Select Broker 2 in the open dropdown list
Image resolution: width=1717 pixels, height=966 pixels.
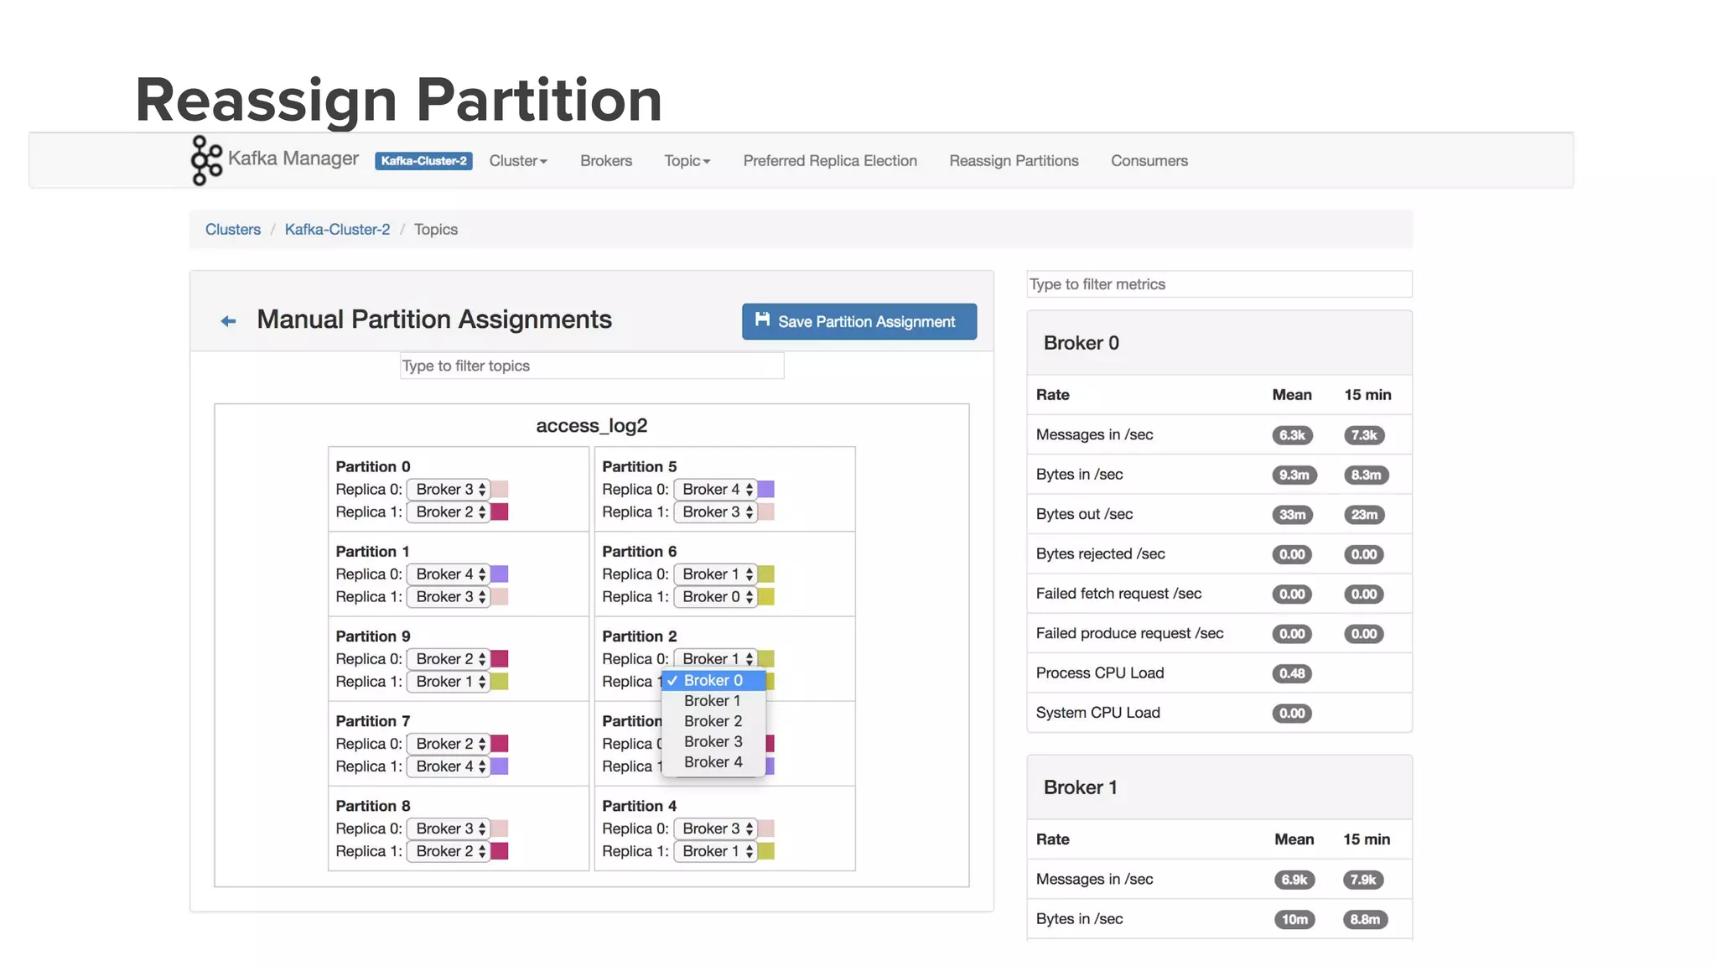click(713, 721)
